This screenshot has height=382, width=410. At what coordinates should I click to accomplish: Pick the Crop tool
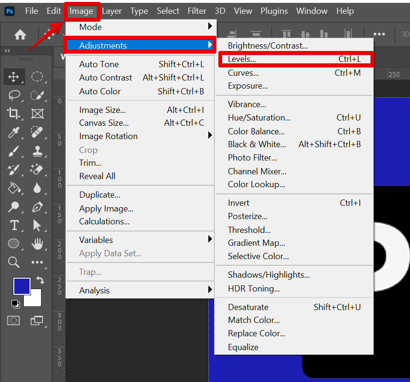(14, 113)
